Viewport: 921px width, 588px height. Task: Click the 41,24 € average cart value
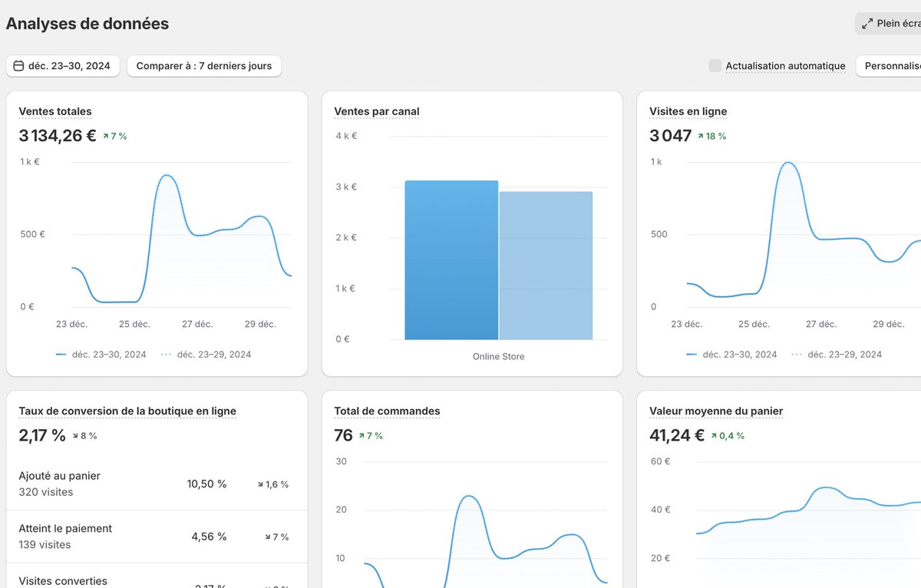[x=677, y=435]
